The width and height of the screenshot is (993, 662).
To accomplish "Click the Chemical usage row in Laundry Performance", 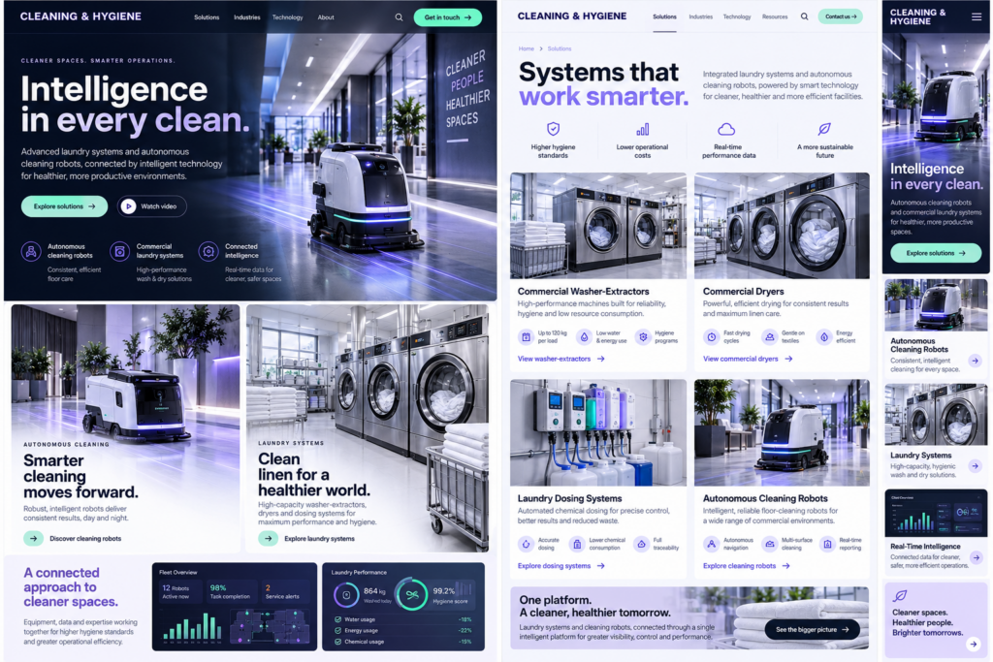I will pyautogui.click(x=403, y=642).
